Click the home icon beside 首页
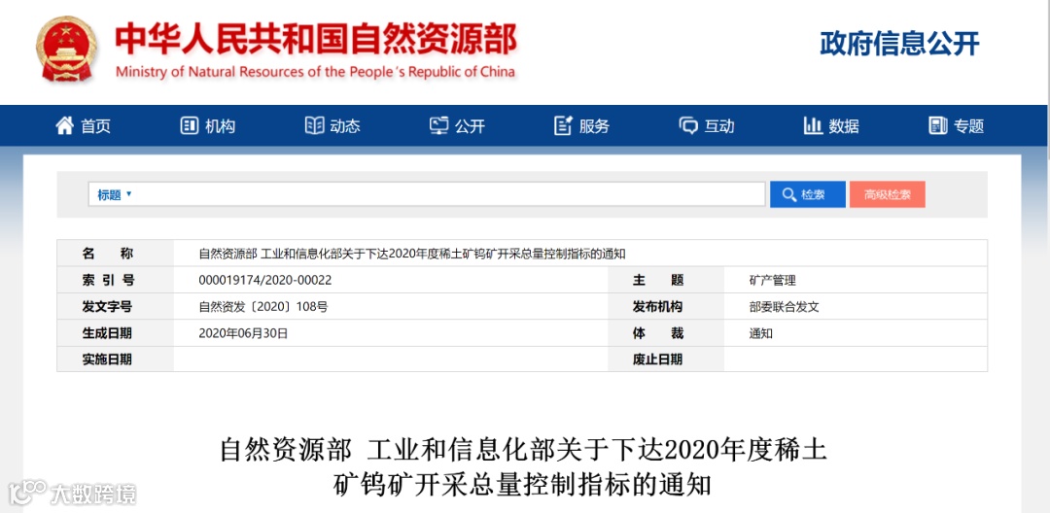 [x=64, y=125]
